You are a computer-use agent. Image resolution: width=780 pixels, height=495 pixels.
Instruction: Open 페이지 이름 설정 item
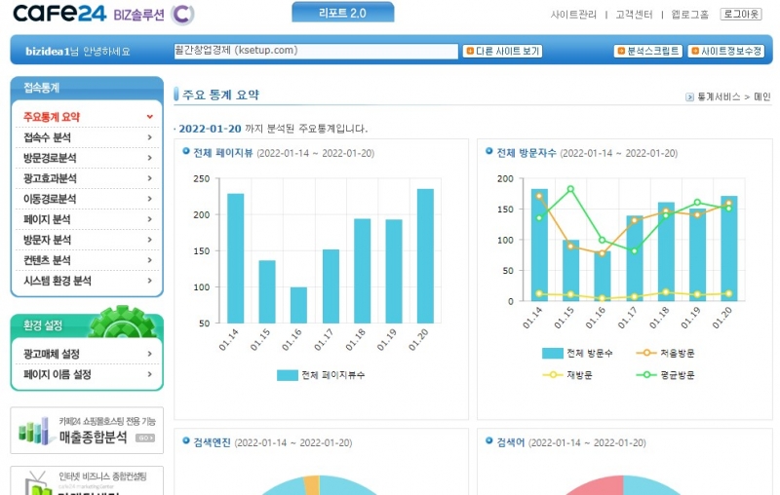coord(58,374)
